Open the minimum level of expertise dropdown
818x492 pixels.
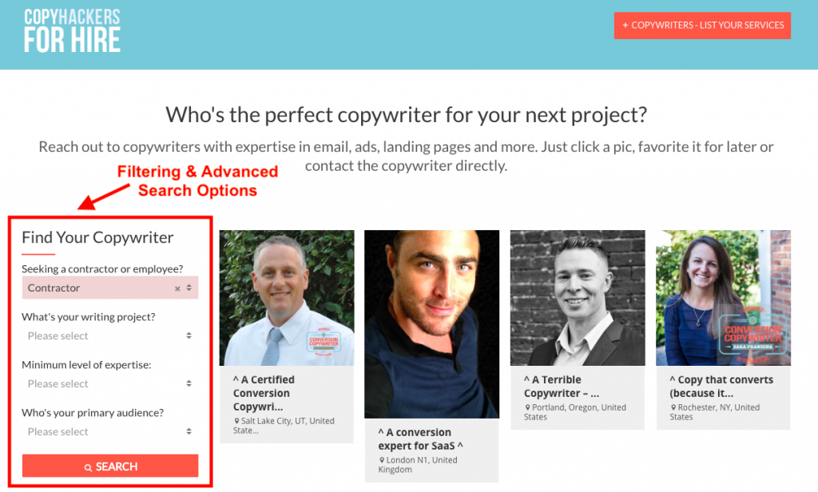pyautogui.click(x=109, y=384)
